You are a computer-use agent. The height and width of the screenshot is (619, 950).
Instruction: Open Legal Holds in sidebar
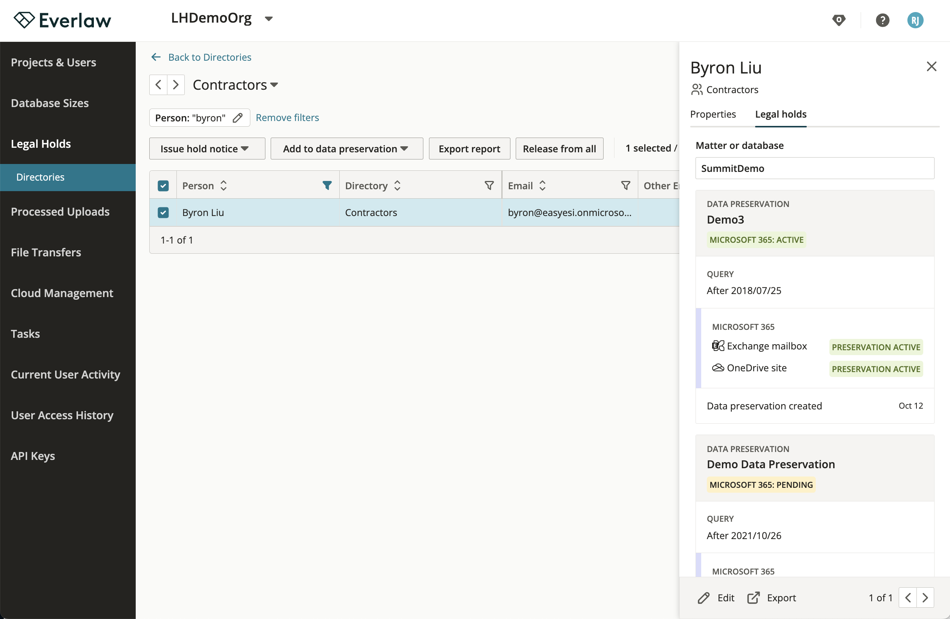click(x=41, y=144)
